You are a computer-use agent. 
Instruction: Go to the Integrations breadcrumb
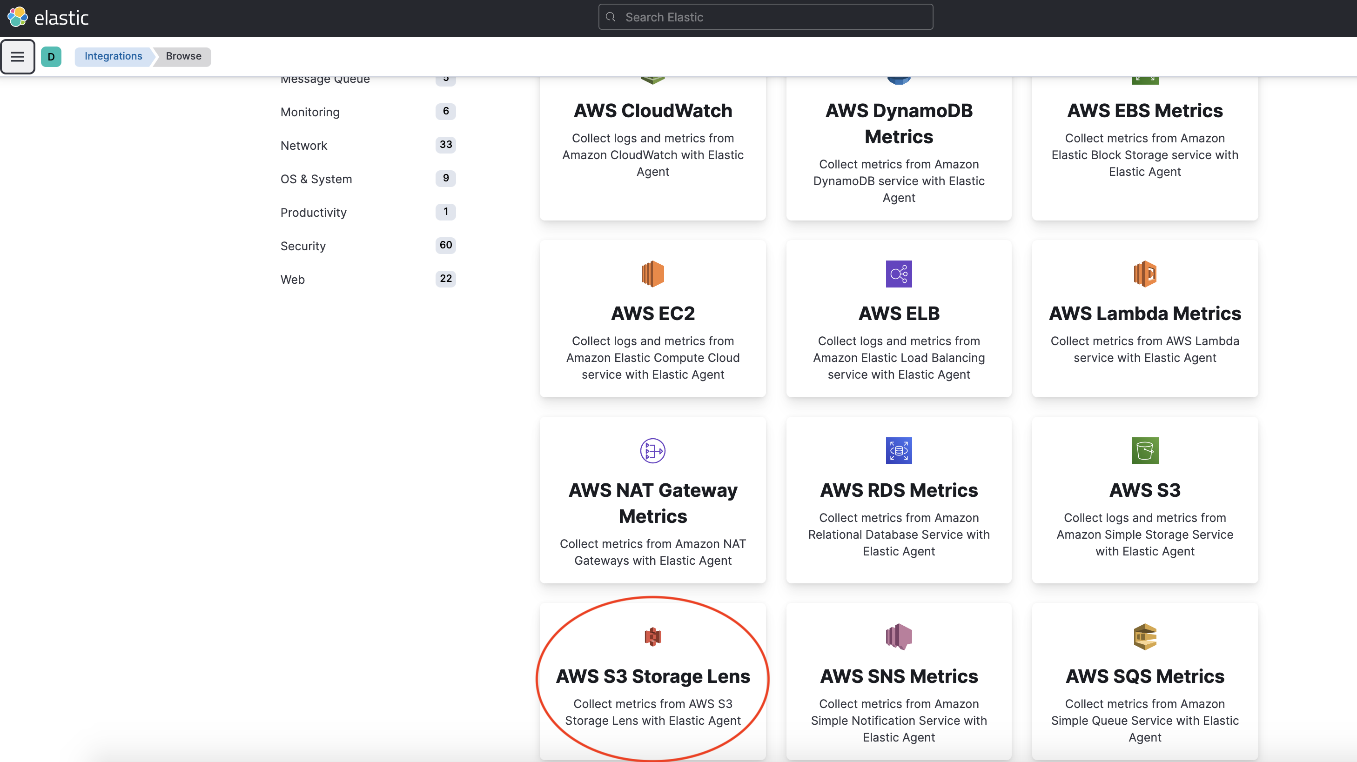coord(113,56)
